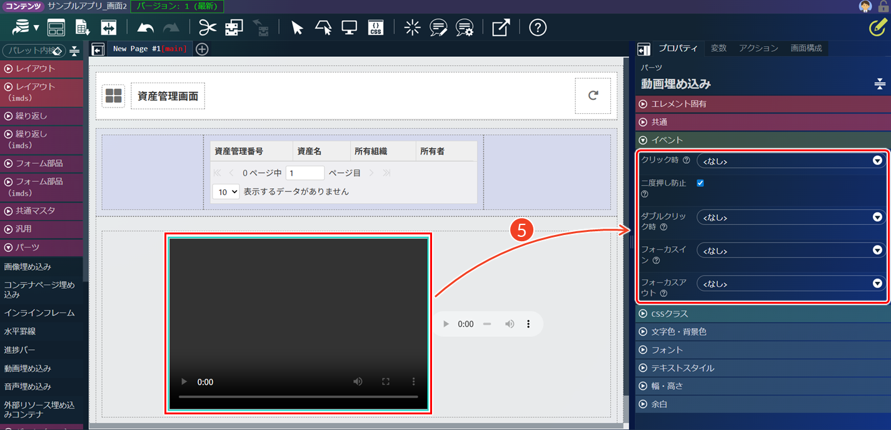
Task: Click the video player progress bar
Action: [x=298, y=397]
